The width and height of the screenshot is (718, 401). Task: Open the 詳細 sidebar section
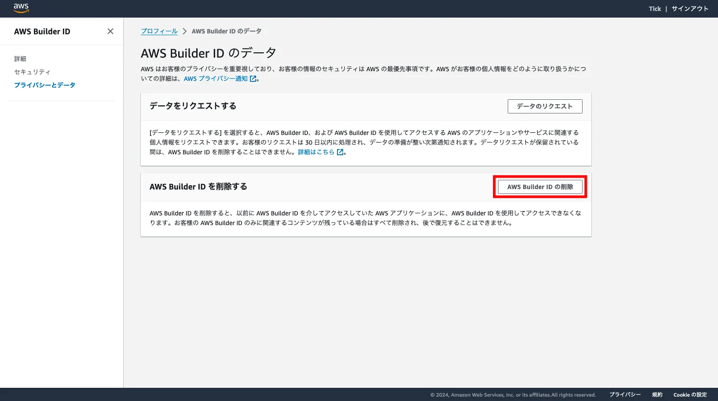(x=20, y=58)
